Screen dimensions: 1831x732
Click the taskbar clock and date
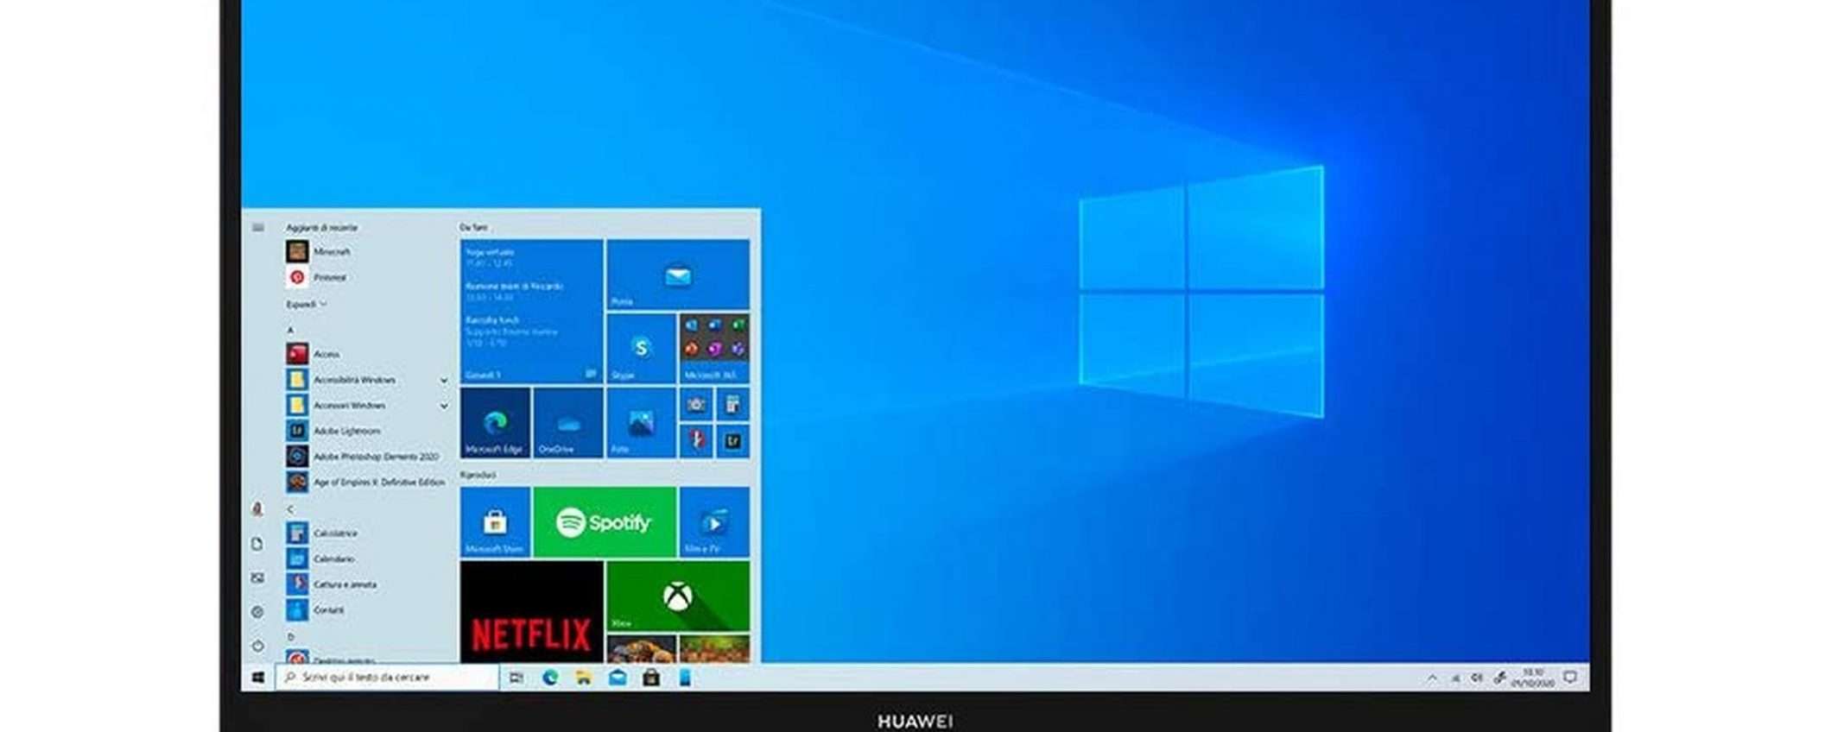pyautogui.click(x=1533, y=678)
